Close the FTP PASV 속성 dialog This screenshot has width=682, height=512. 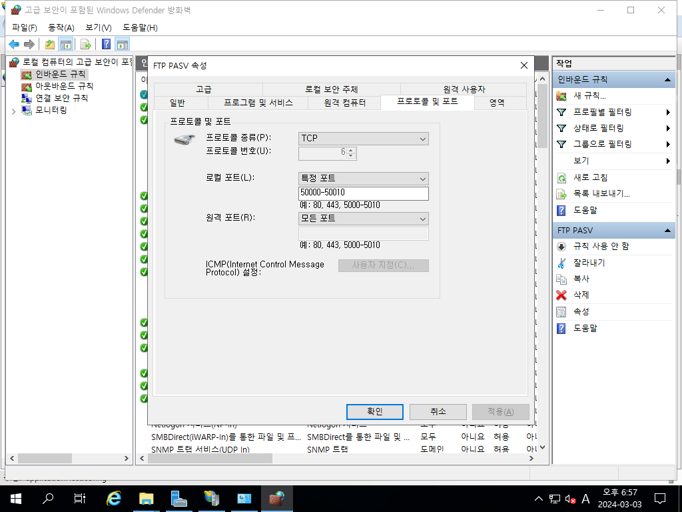click(524, 65)
